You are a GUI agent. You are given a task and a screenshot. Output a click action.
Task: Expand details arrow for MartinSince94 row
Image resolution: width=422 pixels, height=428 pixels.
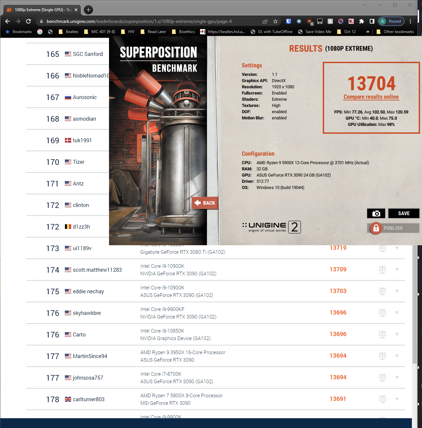coord(397,356)
